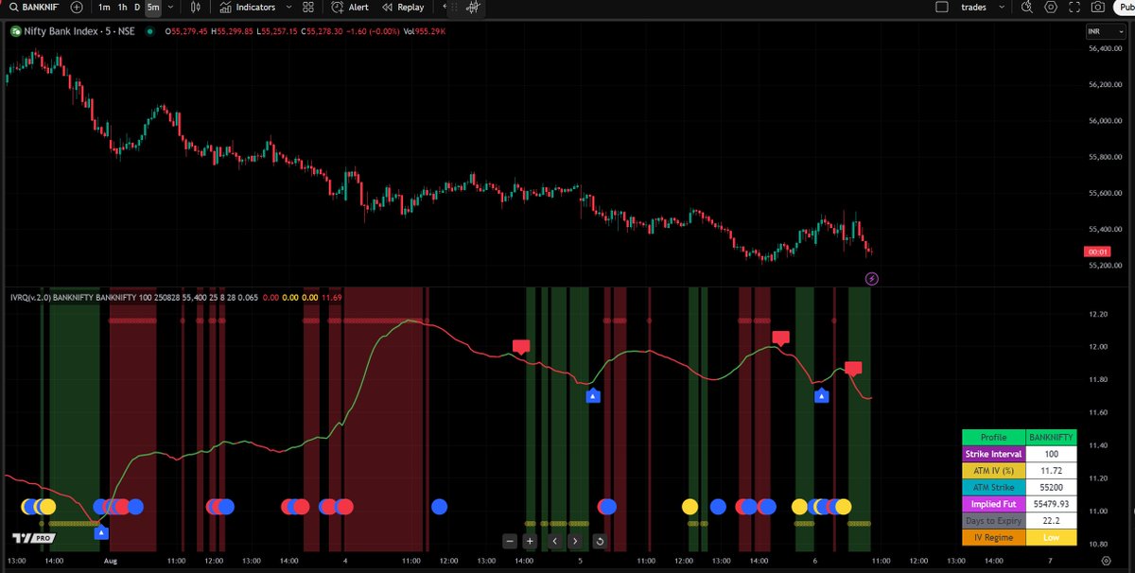Start bar Replay mode
Viewport: 1135px width, 573px height.
402,7
